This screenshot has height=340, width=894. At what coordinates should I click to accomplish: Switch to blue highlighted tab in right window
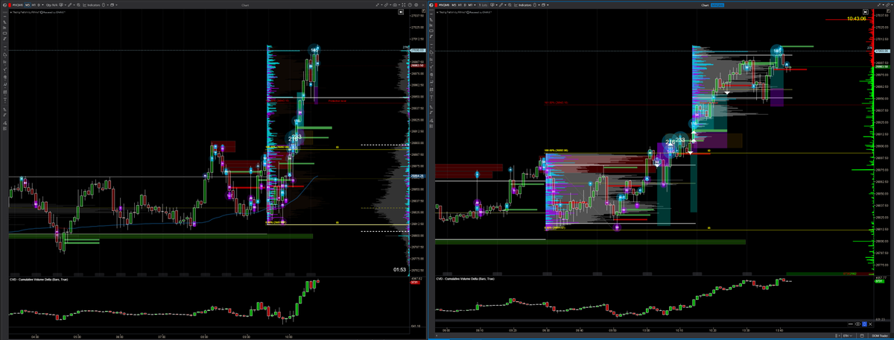(717, 5)
